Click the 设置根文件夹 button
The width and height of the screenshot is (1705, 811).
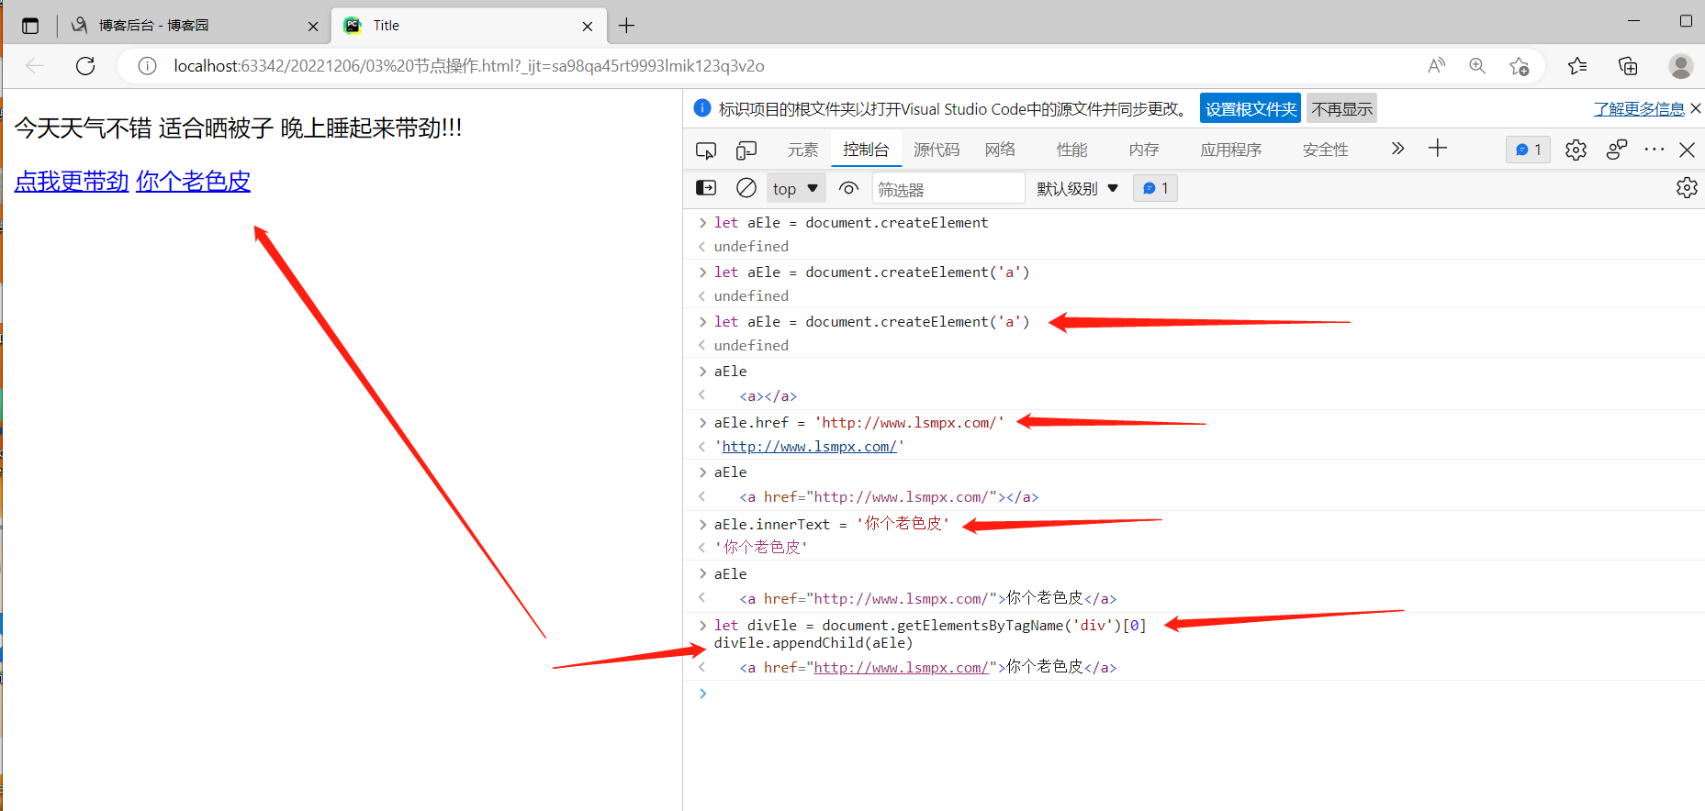pos(1251,109)
